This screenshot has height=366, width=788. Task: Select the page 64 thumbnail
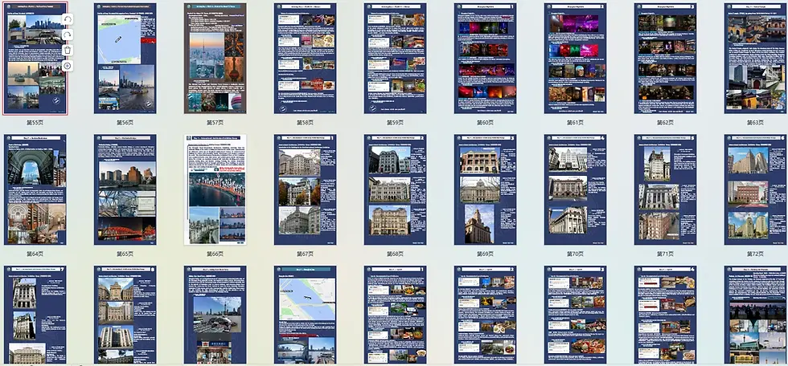(x=35, y=189)
